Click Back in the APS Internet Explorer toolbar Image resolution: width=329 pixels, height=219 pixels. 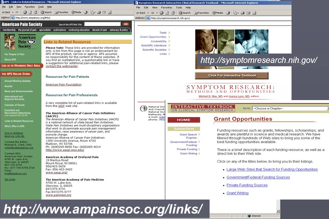click(x=6, y=12)
